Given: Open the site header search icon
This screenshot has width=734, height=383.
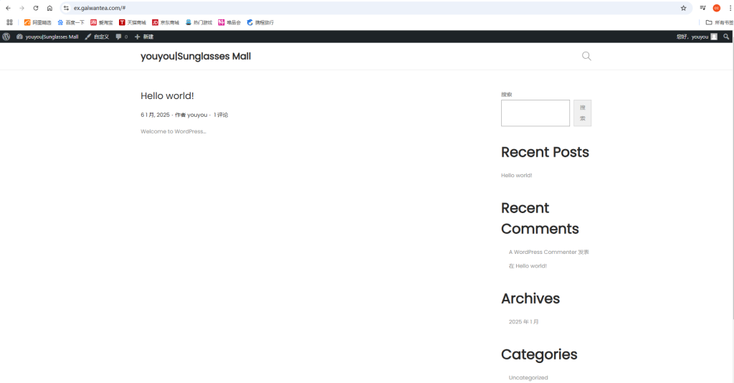Looking at the screenshot, I should [x=586, y=57].
